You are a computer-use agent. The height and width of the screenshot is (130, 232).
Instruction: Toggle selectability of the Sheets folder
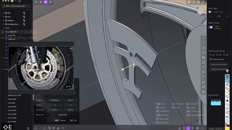pos(24,21)
